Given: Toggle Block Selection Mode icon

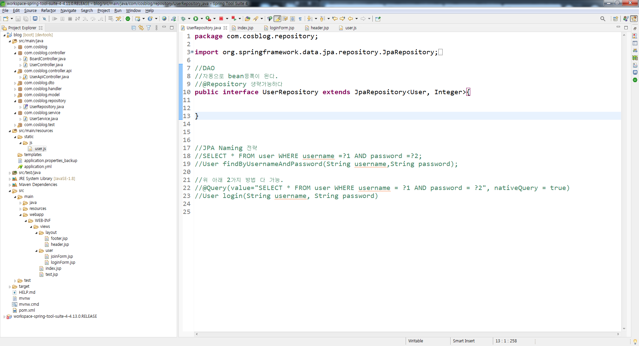Looking at the screenshot, I should click(293, 19).
